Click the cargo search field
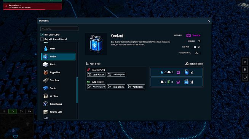 [59, 29]
